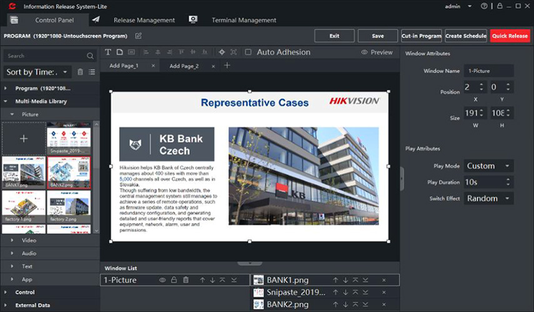Viewport: 534px width, 312px height.
Task: Click the center horizontally icon in toolbar
Action: [x=157, y=52]
